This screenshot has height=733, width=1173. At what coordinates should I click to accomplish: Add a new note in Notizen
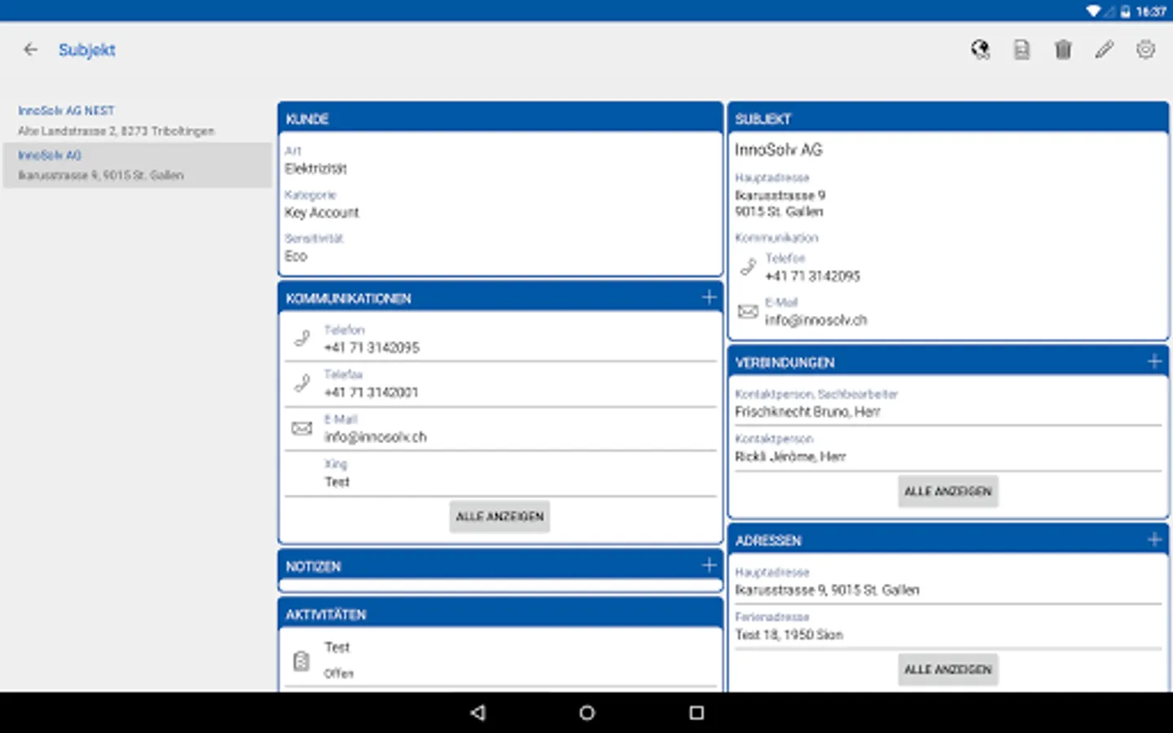[x=709, y=564]
